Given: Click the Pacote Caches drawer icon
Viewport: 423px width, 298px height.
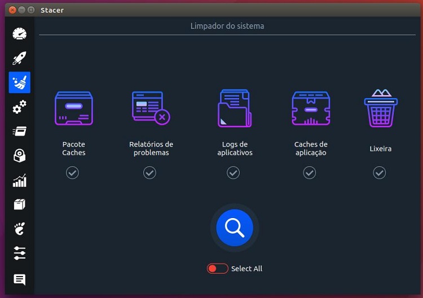Looking at the screenshot, I should [74, 108].
